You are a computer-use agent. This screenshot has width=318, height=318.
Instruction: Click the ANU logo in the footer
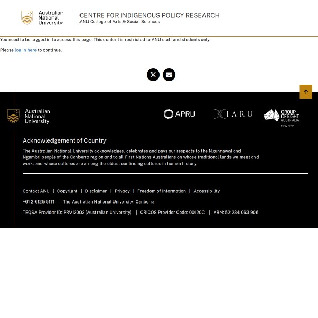29,117
